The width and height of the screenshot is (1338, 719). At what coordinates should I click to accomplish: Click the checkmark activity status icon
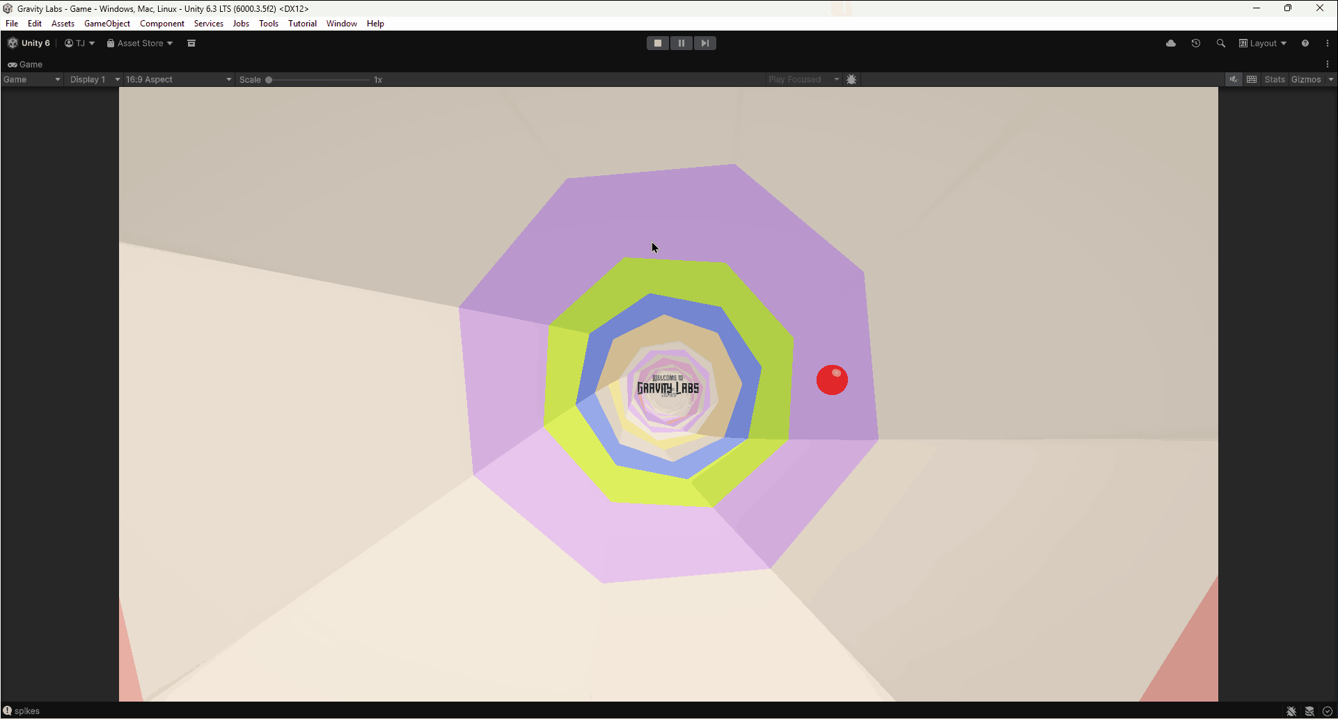[1328, 711]
